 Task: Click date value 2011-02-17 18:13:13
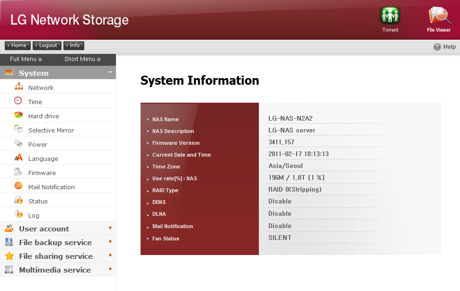pyautogui.click(x=298, y=154)
